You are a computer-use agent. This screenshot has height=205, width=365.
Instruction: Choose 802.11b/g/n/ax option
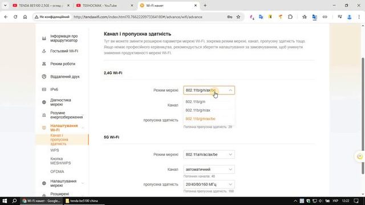click(x=209, y=110)
